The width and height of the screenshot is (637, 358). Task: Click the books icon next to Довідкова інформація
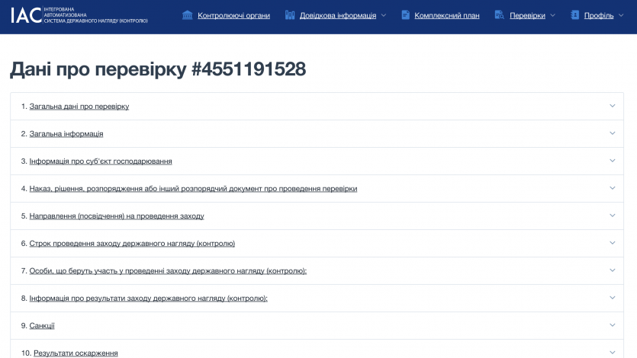[290, 15]
